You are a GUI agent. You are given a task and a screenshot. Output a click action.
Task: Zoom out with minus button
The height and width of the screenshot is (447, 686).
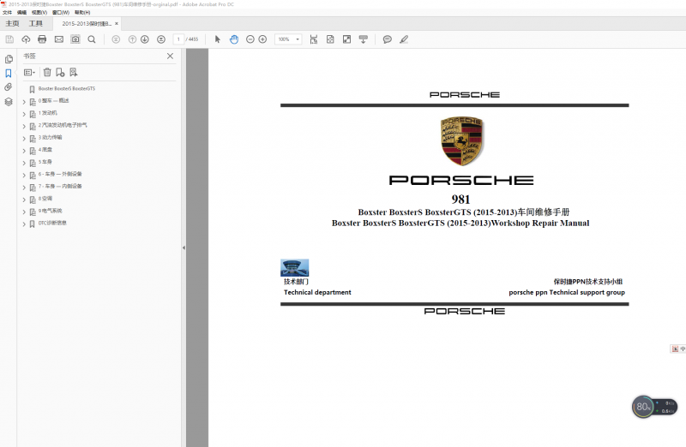click(x=250, y=39)
